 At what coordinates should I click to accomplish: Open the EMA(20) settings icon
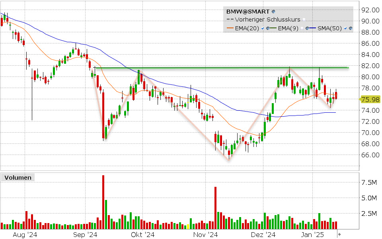tap(268, 28)
